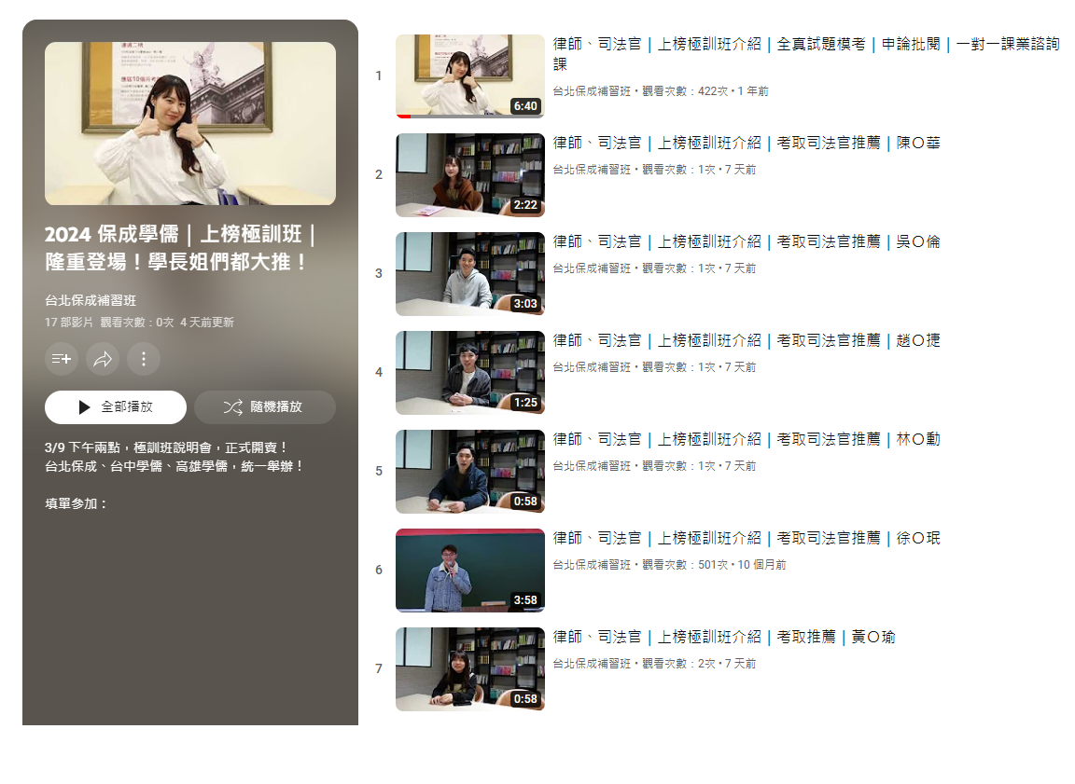Open video title ending with 陳O莘
The image size is (1075, 784).
pos(747,144)
